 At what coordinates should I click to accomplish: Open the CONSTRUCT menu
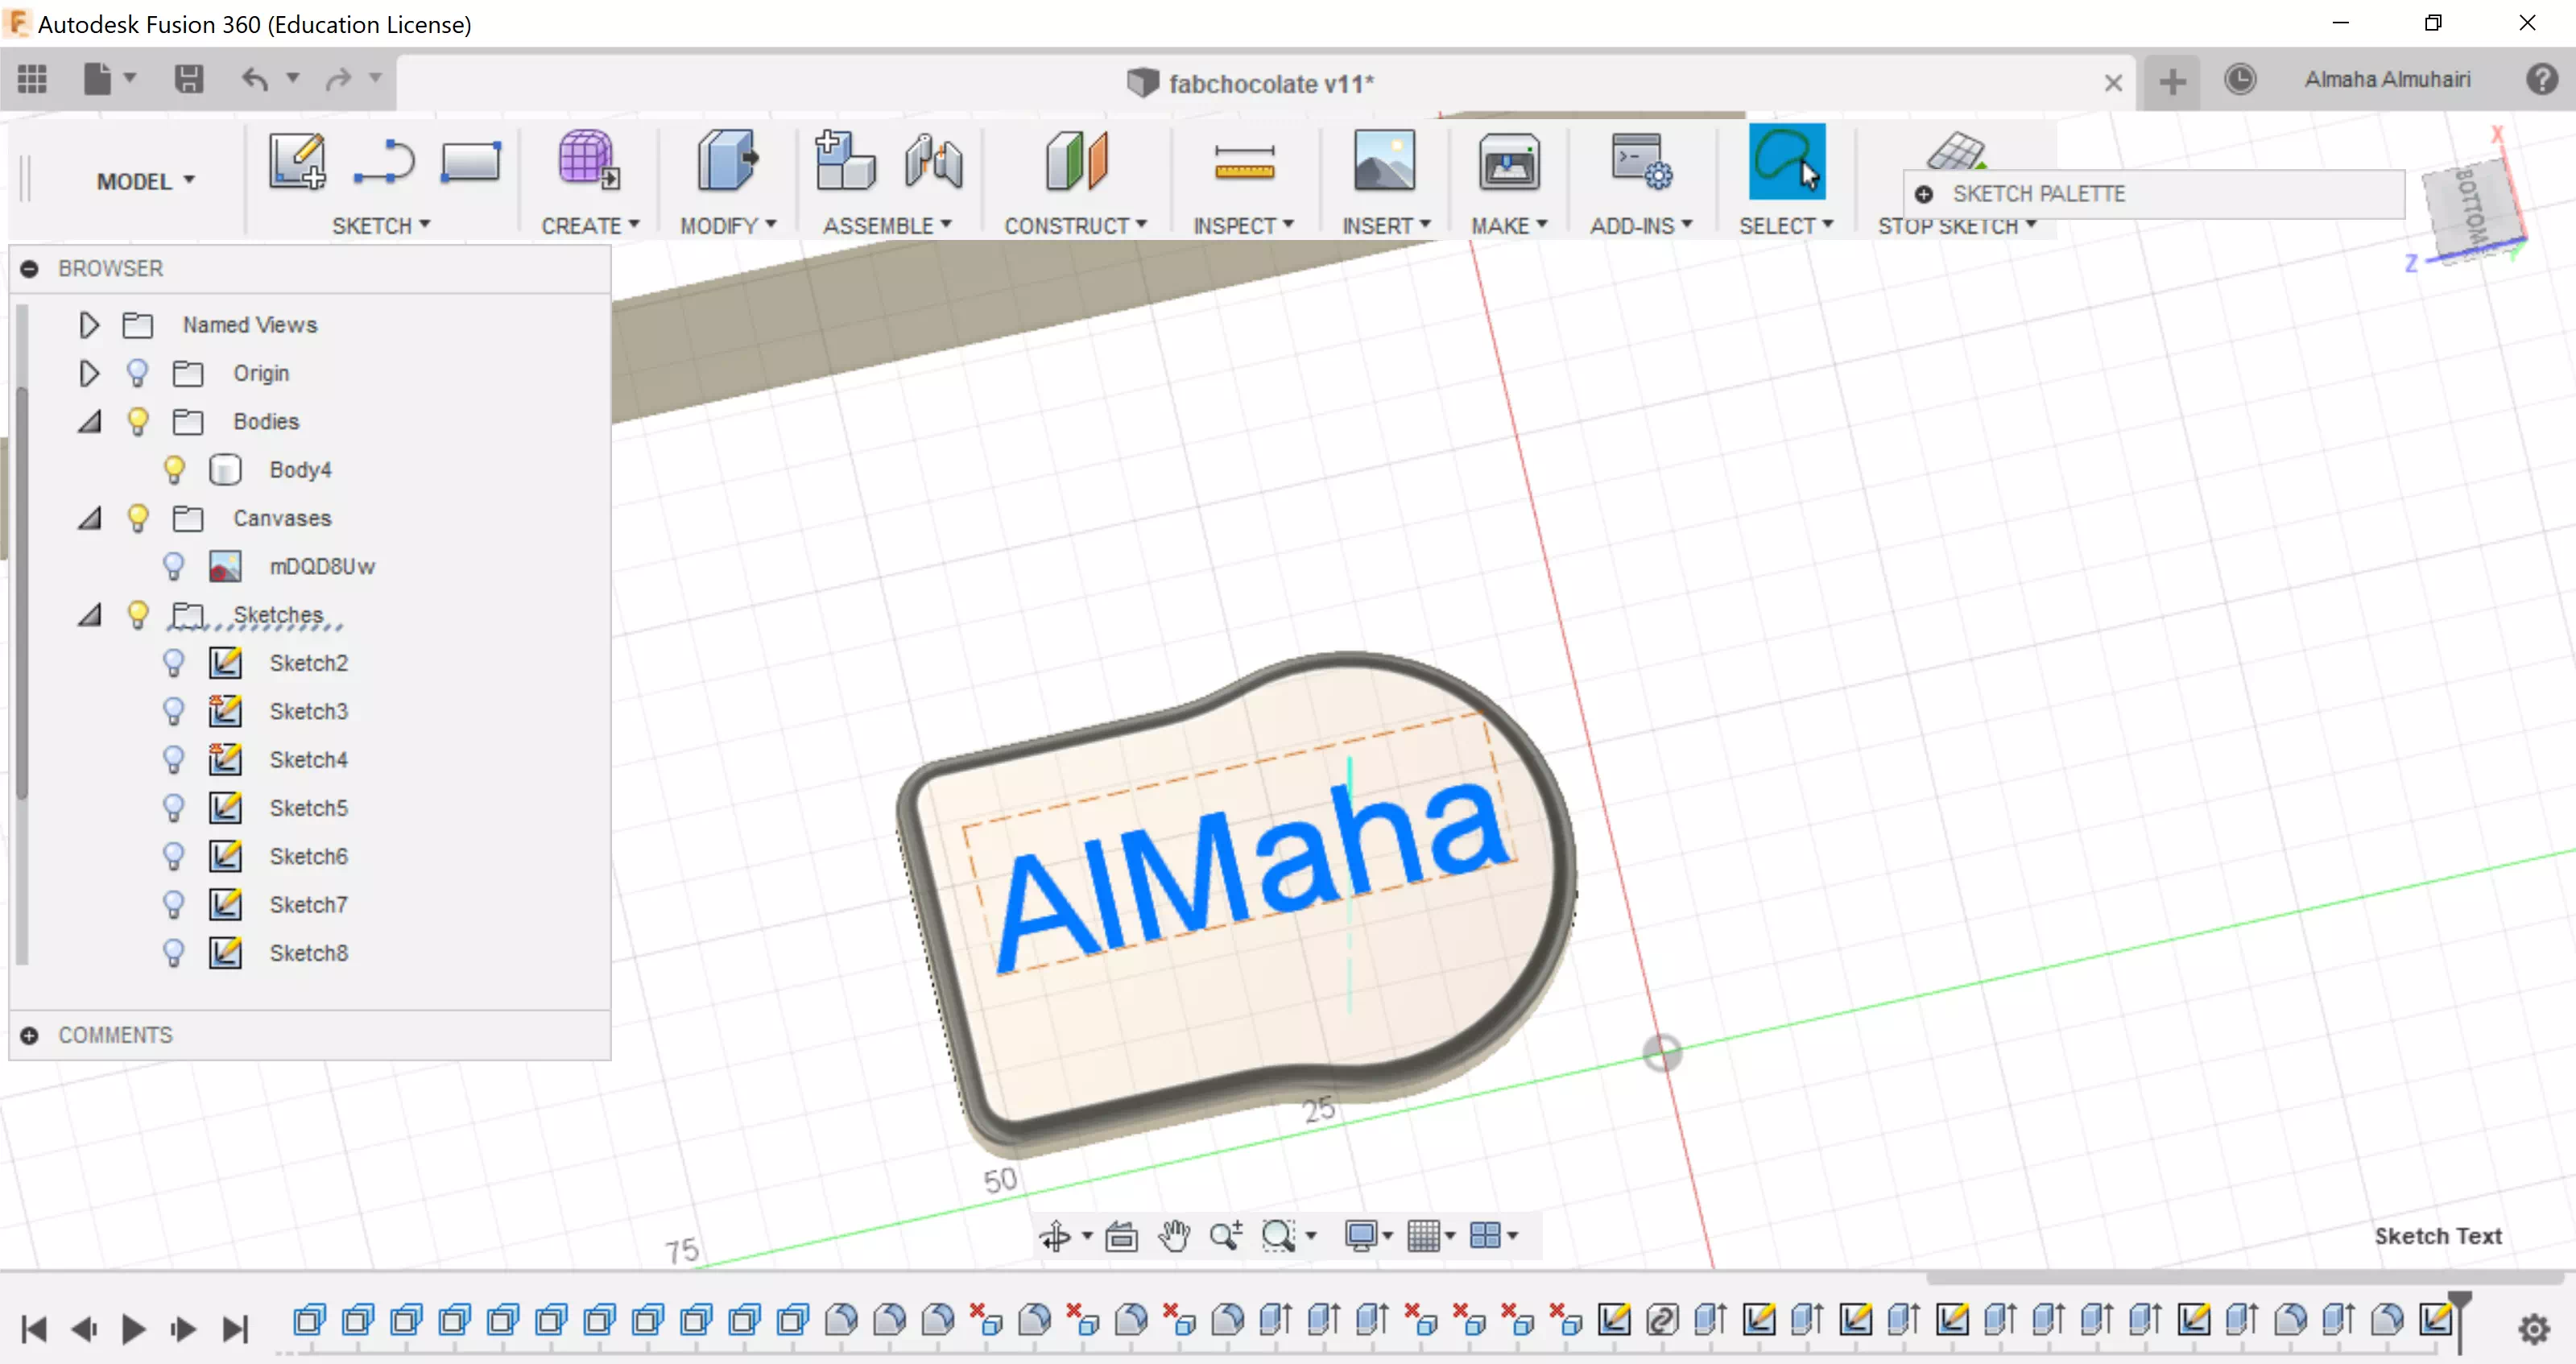pyautogui.click(x=1075, y=226)
